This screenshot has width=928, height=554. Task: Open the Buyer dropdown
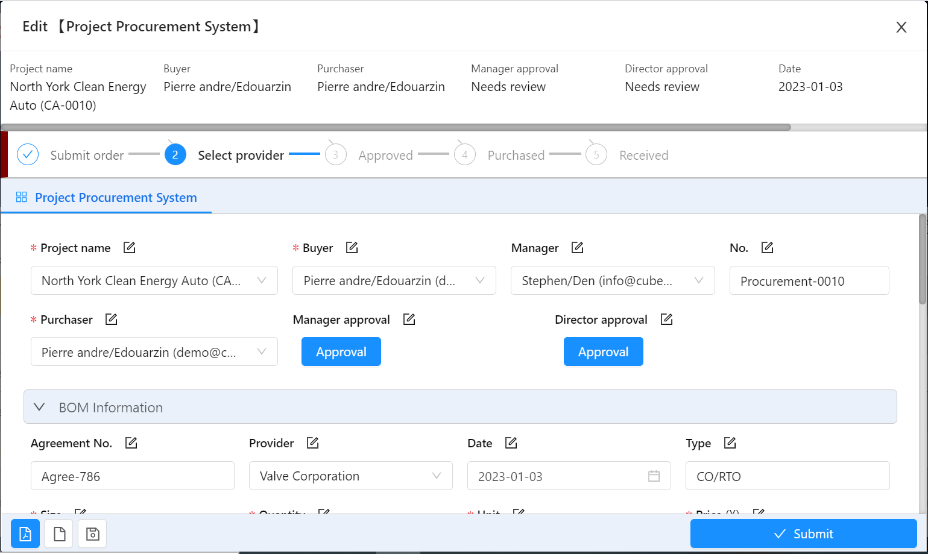[x=394, y=280]
